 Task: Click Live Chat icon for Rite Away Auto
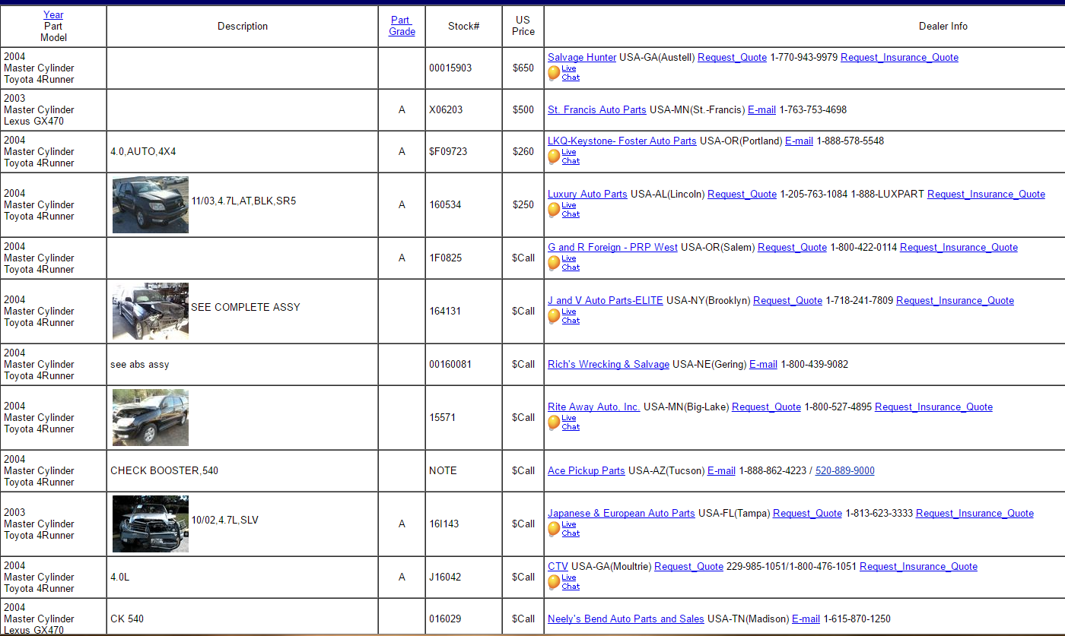point(554,422)
